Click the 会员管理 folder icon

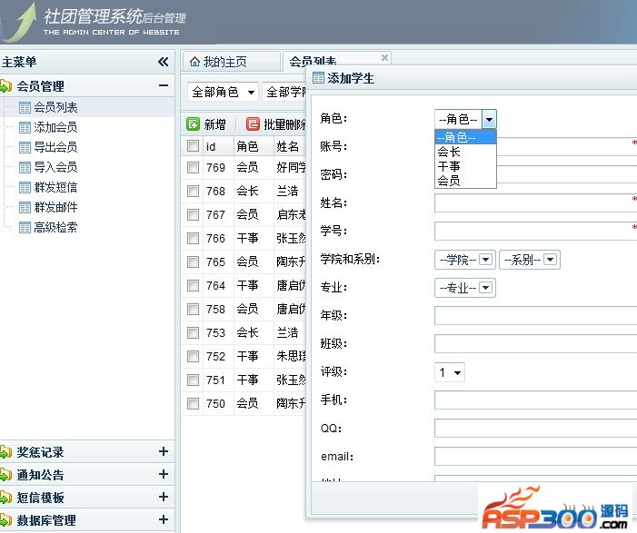5,86
